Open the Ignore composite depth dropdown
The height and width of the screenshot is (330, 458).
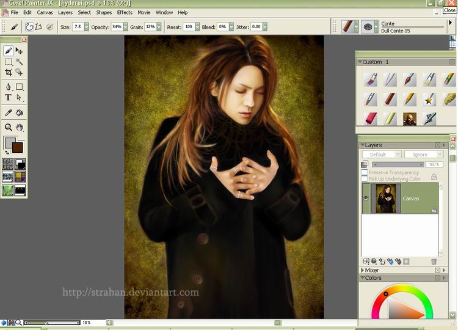[x=424, y=155]
